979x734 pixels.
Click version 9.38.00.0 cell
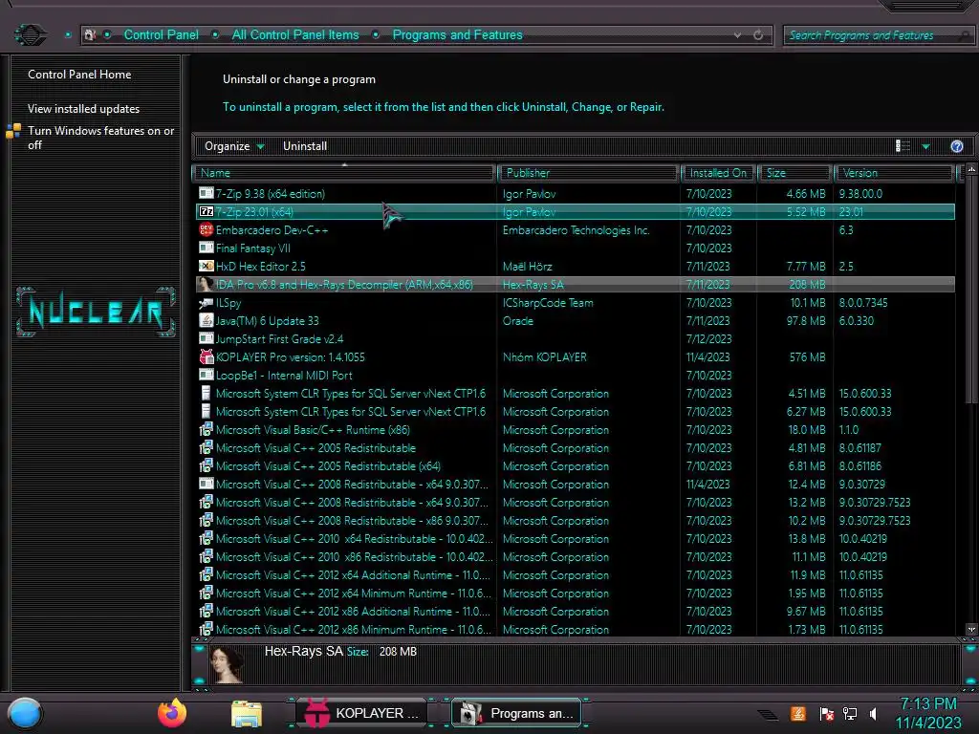(x=861, y=193)
